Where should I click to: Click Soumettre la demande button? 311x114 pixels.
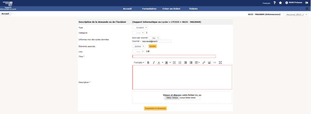pos(155,109)
